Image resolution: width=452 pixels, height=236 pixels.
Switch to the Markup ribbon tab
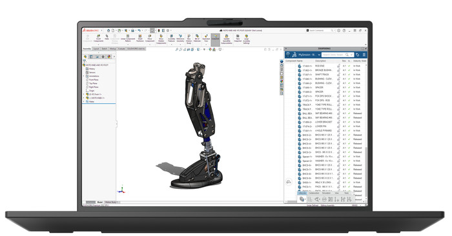pyautogui.click(x=113, y=49)
